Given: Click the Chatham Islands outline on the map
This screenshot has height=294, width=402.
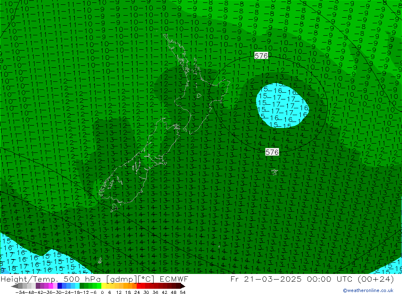Looking at the screenshot, I should (x=274, y=172).
